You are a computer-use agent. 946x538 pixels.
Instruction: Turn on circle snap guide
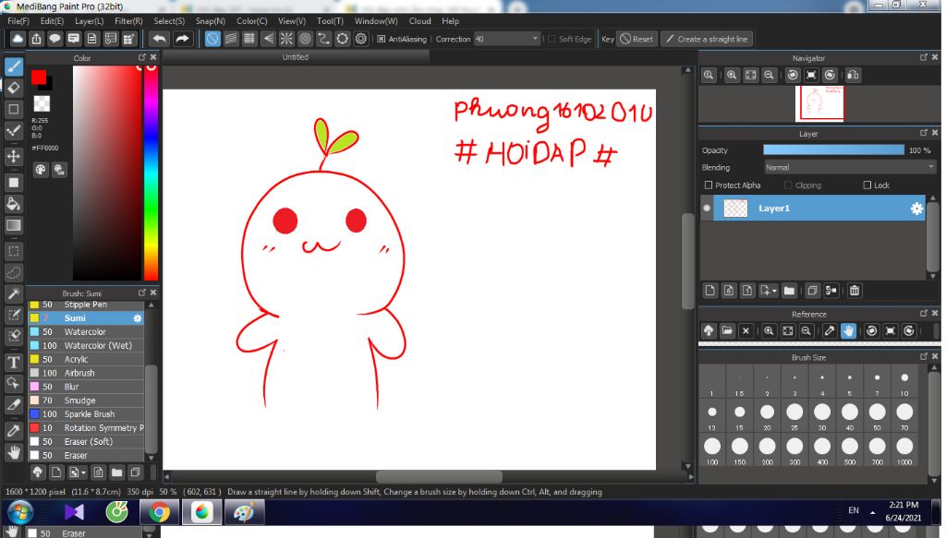point(305,39)
